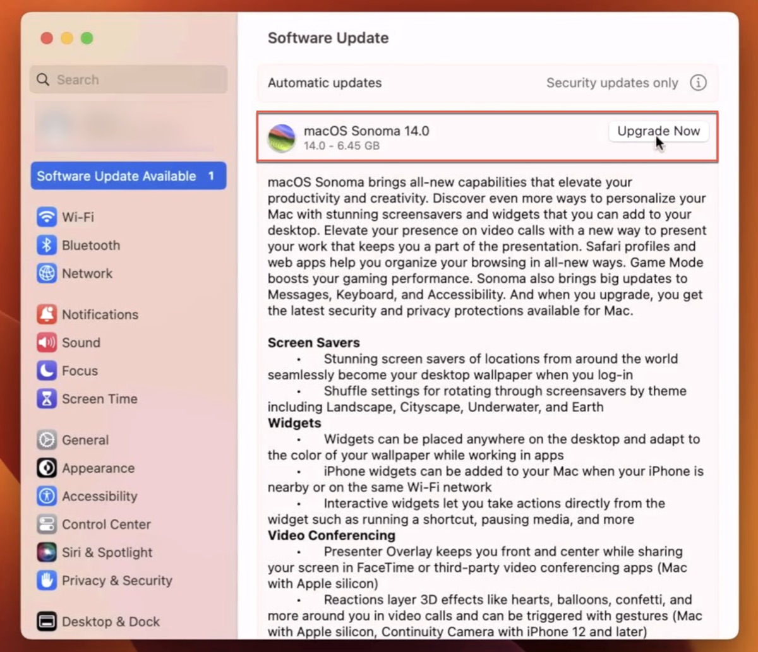This screenshot has width=758, height=652.
Task: Click the Bluetooth icon in sidebar
Action: [x=47, y=246]
